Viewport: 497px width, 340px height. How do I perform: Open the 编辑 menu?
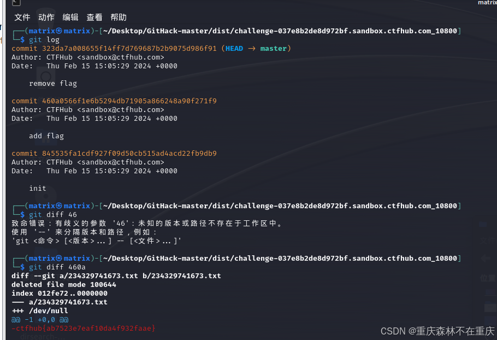click(x=70, y=17)
